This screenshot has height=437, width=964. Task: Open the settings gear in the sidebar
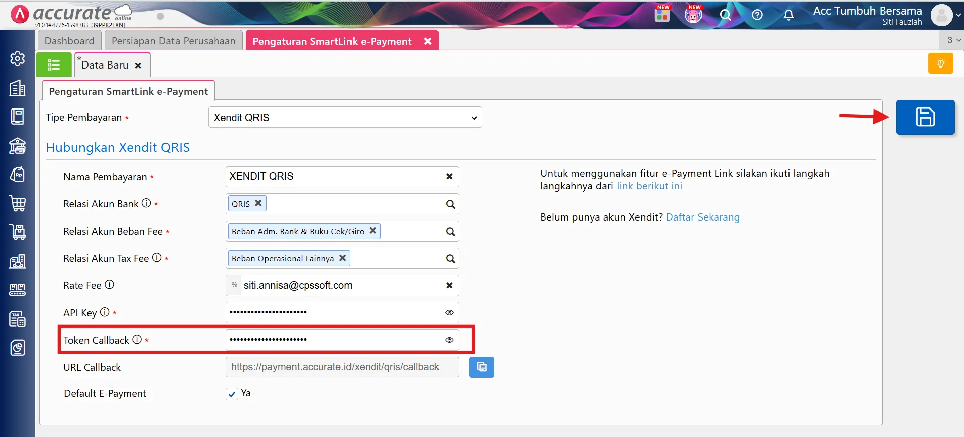(18, 59)
